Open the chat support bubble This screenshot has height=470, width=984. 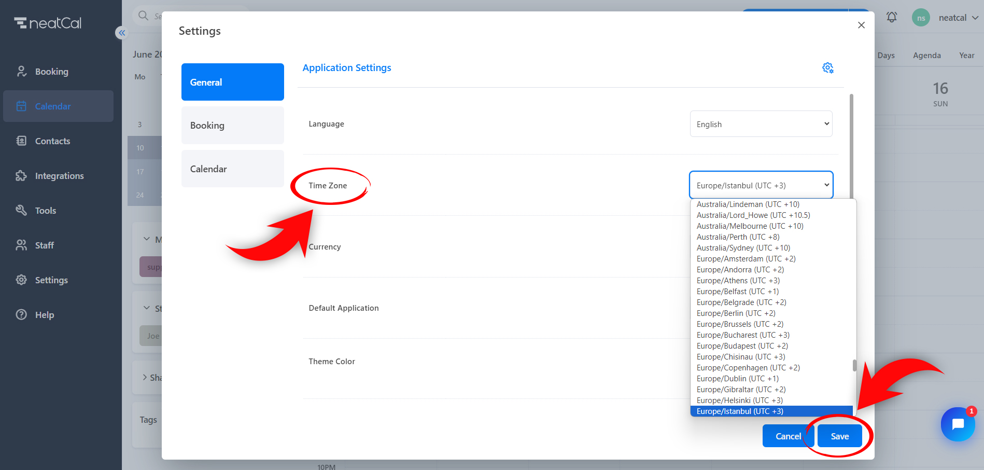coord(958,424)
